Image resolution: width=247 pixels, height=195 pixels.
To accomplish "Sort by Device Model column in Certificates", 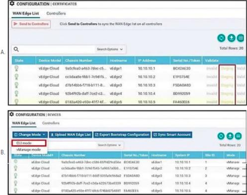I will [x=50, y=61].
